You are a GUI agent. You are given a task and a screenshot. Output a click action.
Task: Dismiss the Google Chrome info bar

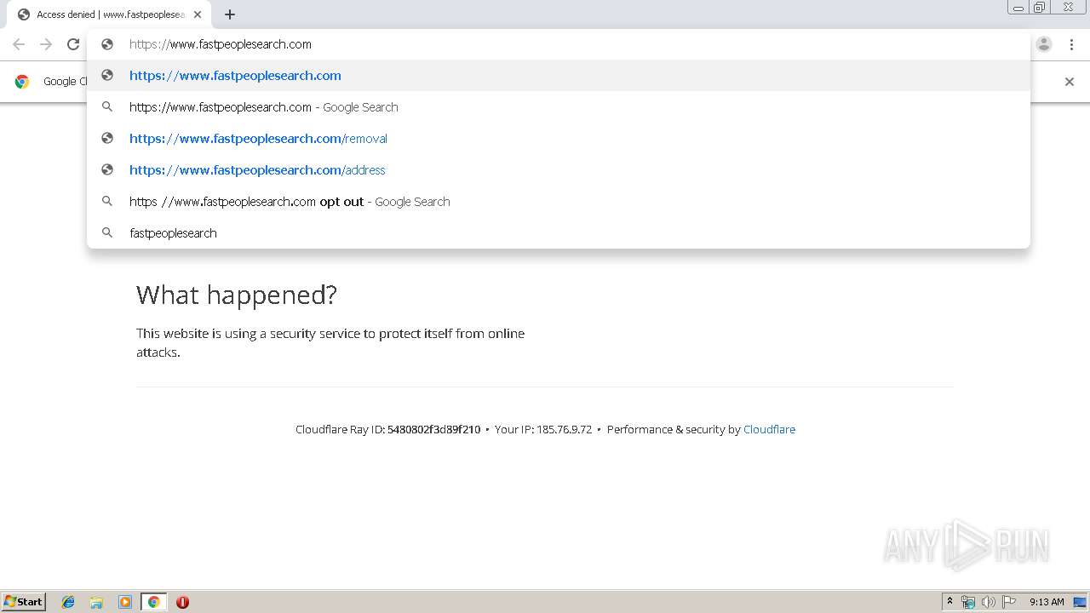pos(1070,82)
